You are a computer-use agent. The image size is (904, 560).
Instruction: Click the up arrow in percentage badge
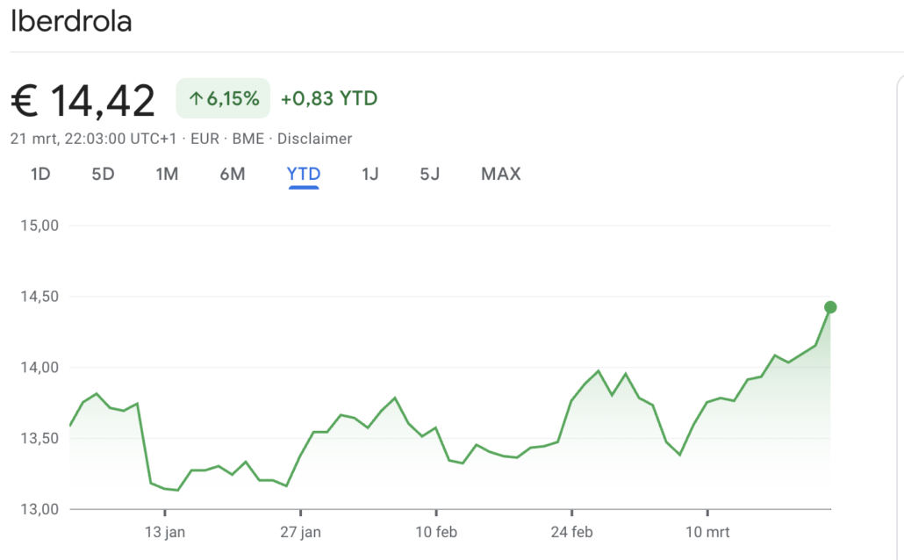click(x=196, y=99)
